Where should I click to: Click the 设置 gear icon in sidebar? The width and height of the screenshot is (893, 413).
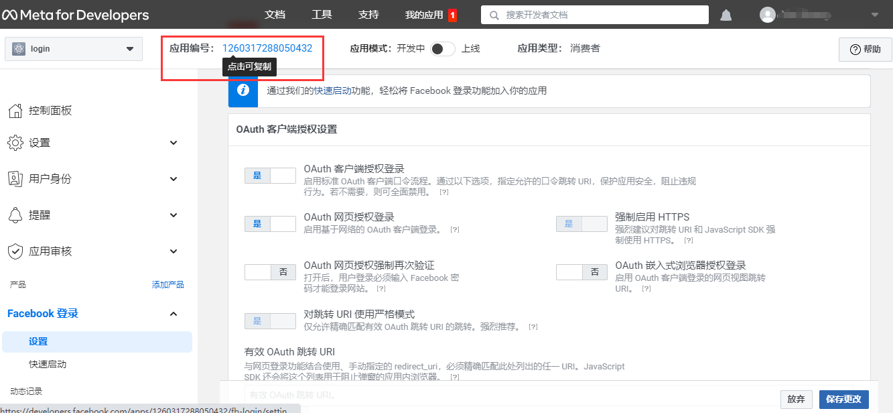(x=15, y=143)
